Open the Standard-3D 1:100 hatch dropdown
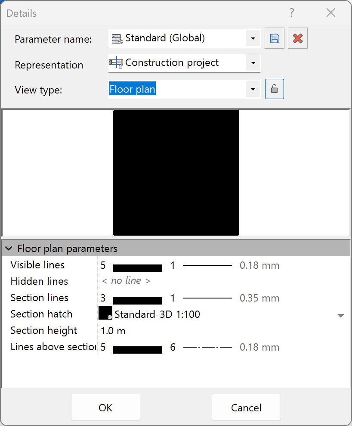This screenshot has height=426, width=352. click(x=341, y=315)
